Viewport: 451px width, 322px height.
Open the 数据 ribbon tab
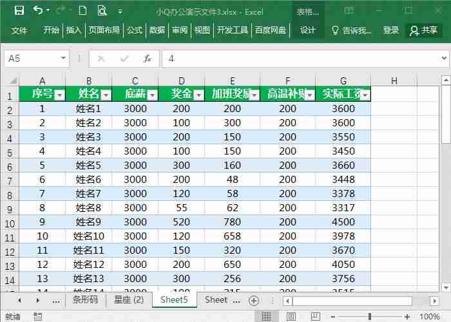point(157,30)
